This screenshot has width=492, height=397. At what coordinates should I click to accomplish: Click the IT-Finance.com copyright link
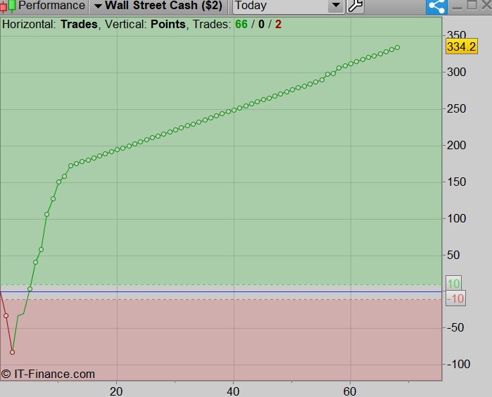coord(48,374)
